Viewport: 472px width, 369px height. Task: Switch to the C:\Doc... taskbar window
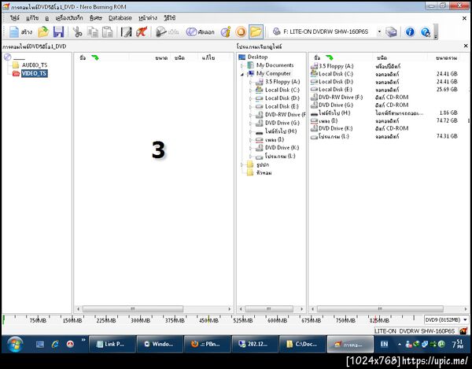(x=303, y=344)
